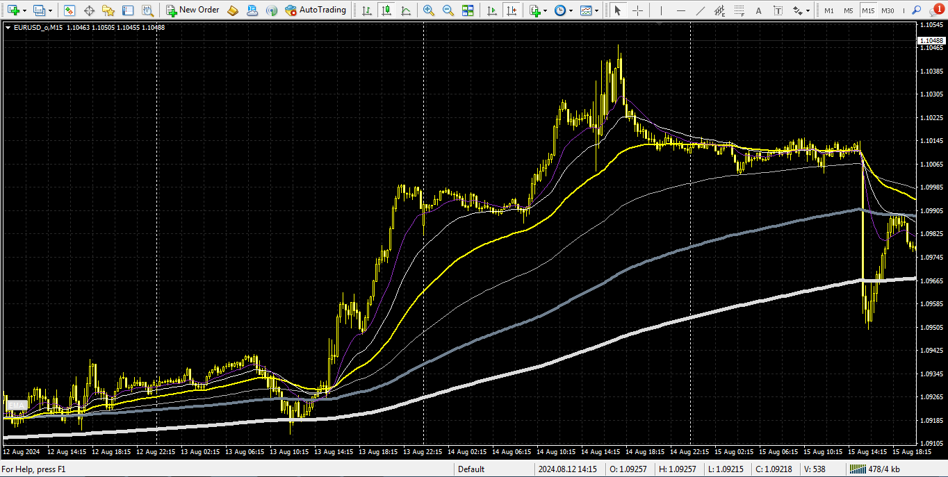Add a text label object
The image size is (948, 477).
tap(778, 10)
